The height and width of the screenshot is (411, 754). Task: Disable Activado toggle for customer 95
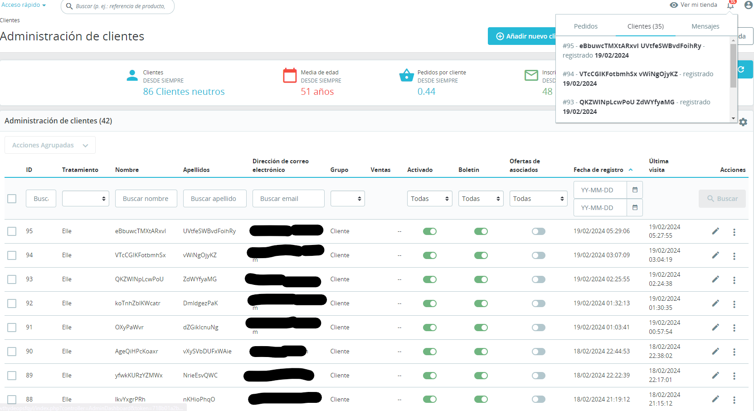click(430, 231)
